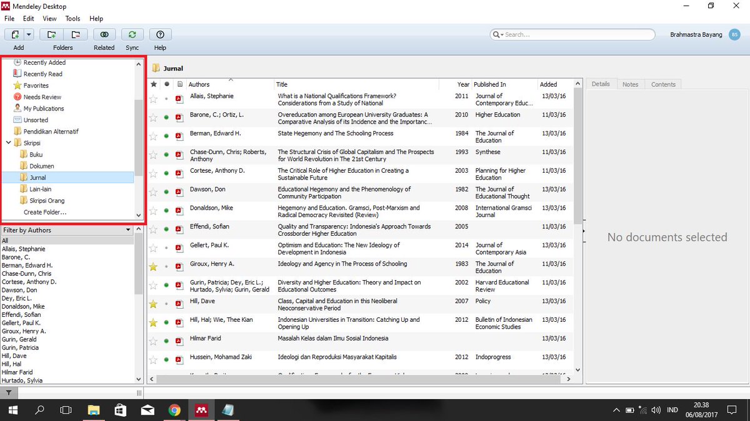Toggle read status for Cortese, Anthony D.
Viewport: 750px width, 421px height.
point(166,173)
